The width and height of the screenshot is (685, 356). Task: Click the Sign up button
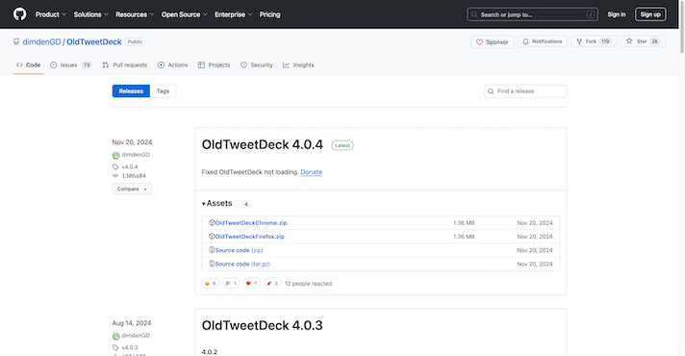coord(650,14)
